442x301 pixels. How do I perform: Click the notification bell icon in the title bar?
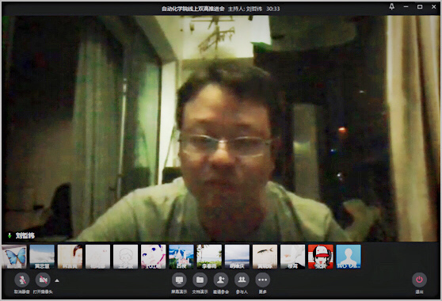coord(392,7)
